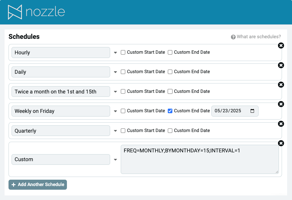Remove the Daily schedule
Image resolution: width=292 pixels, height=200 pixels.
(281, 65)
